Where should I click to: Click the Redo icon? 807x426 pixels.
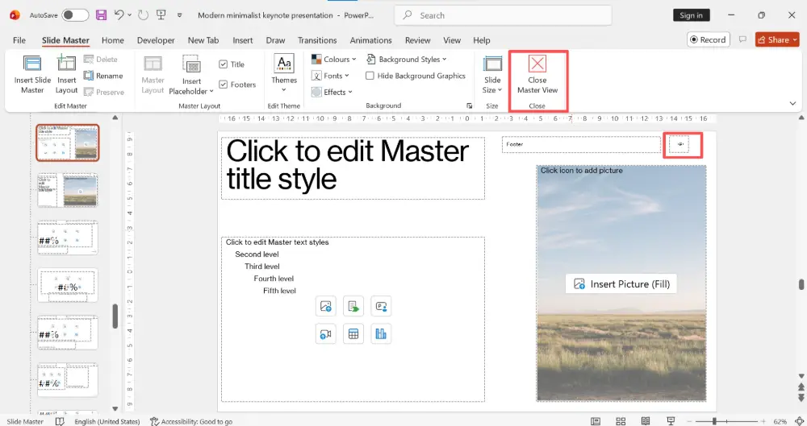click(143, 15)
